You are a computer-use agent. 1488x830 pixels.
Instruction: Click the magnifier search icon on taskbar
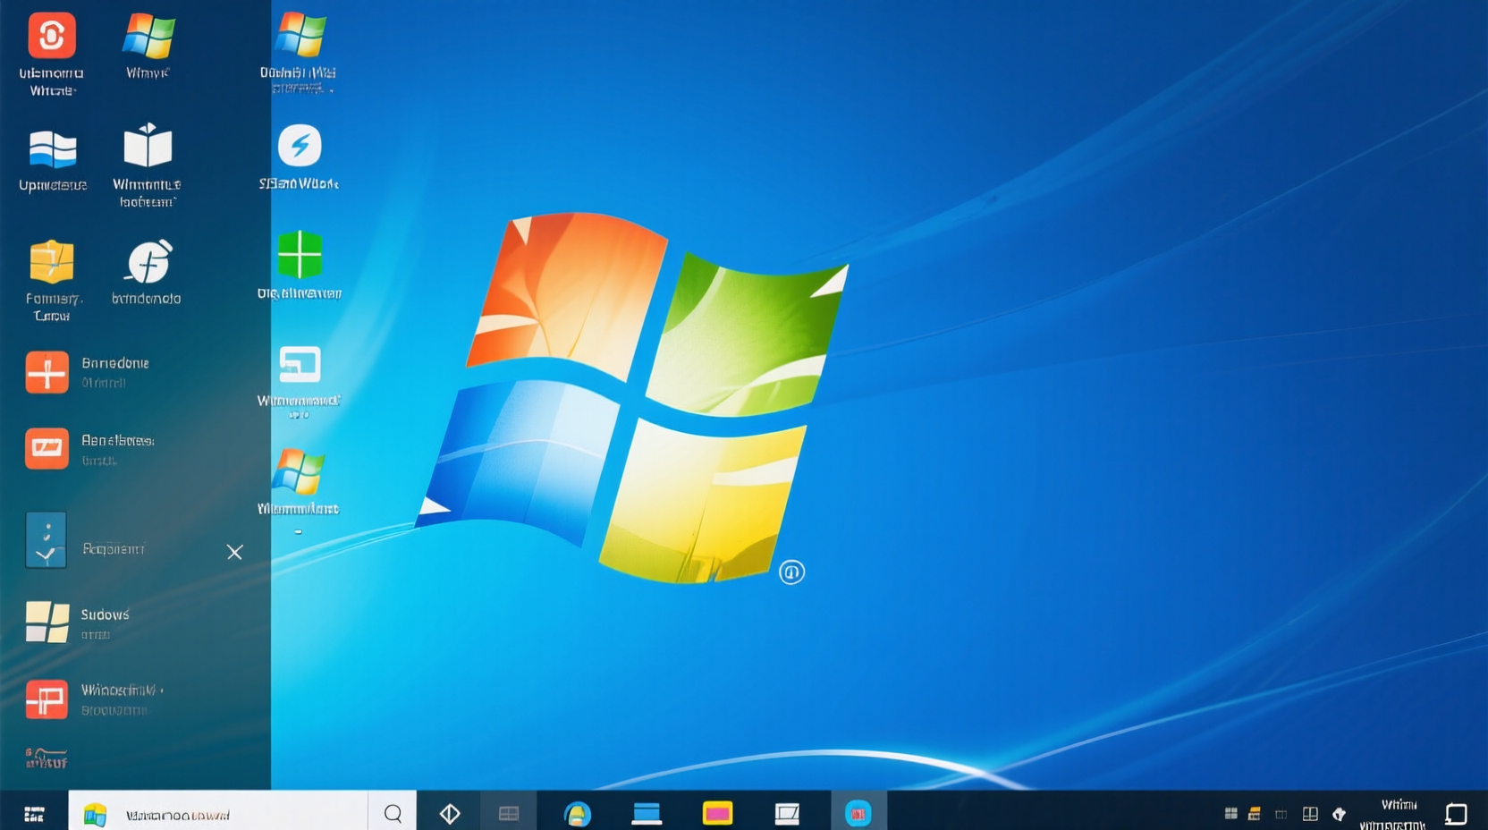393,813
